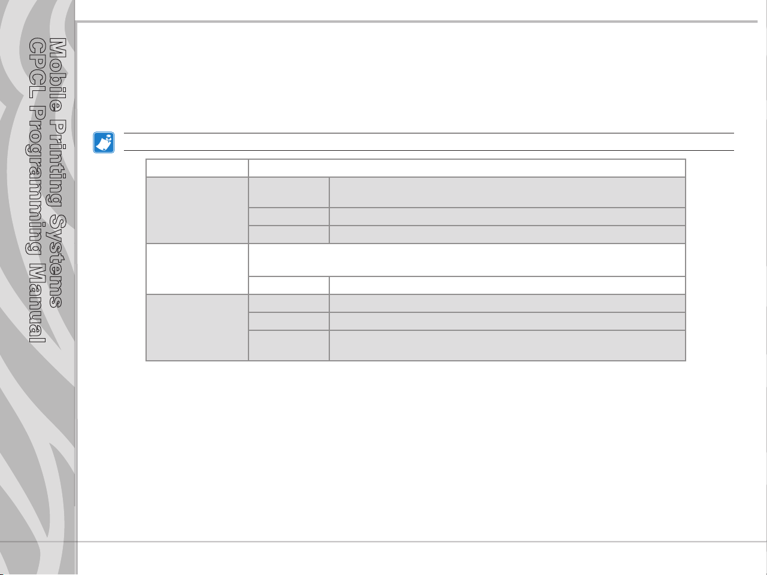Click the wide white cell below the merged description
The height and width of the screenshot is (575, 767).
coord(507,285)
